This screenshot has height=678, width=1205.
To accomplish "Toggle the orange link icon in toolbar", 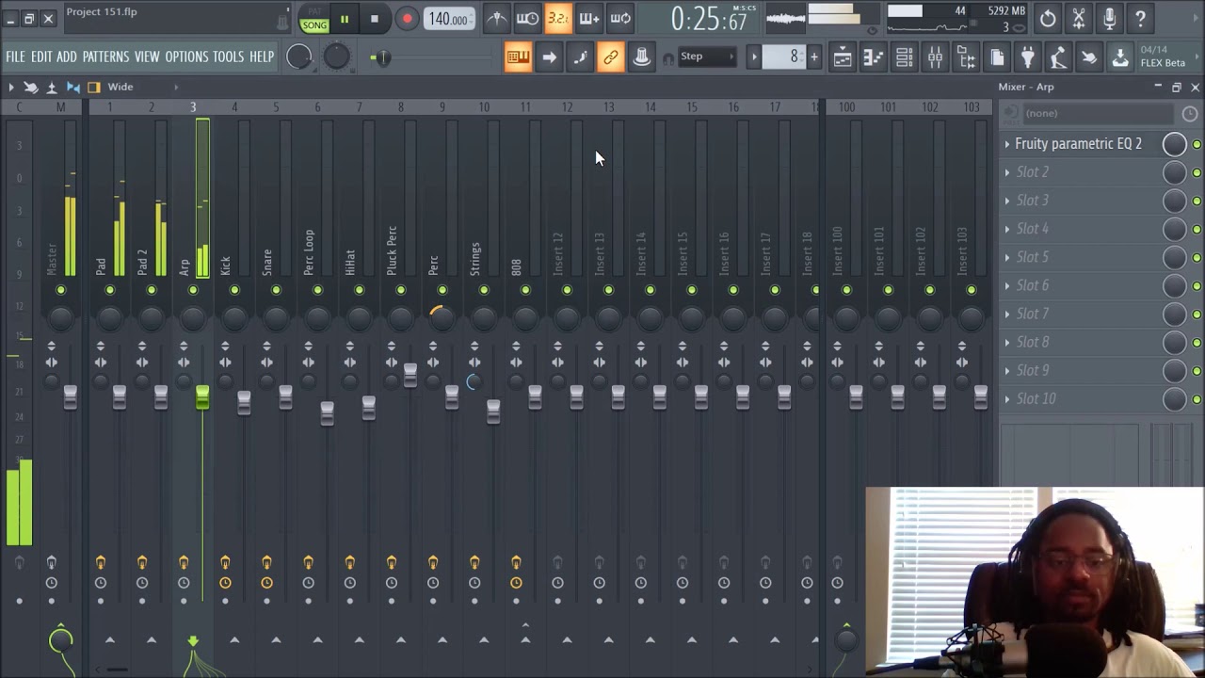I will 611,57.
